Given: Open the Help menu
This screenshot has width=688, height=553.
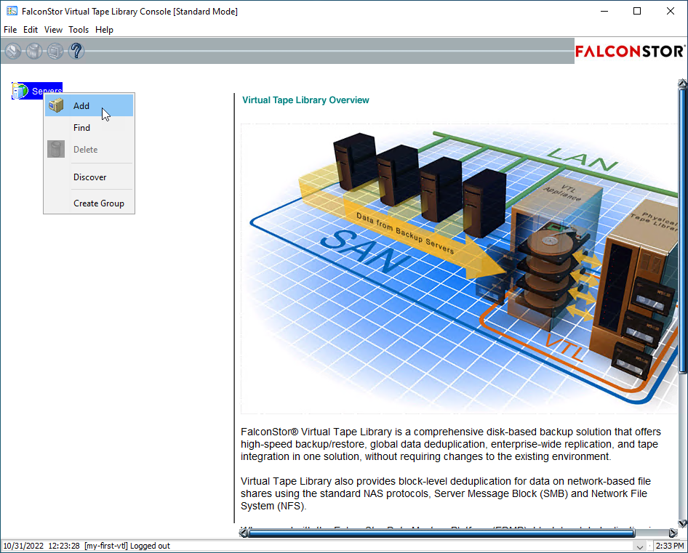Looking at the screenshot, I should pyautogui.click(x=104, y=29).
